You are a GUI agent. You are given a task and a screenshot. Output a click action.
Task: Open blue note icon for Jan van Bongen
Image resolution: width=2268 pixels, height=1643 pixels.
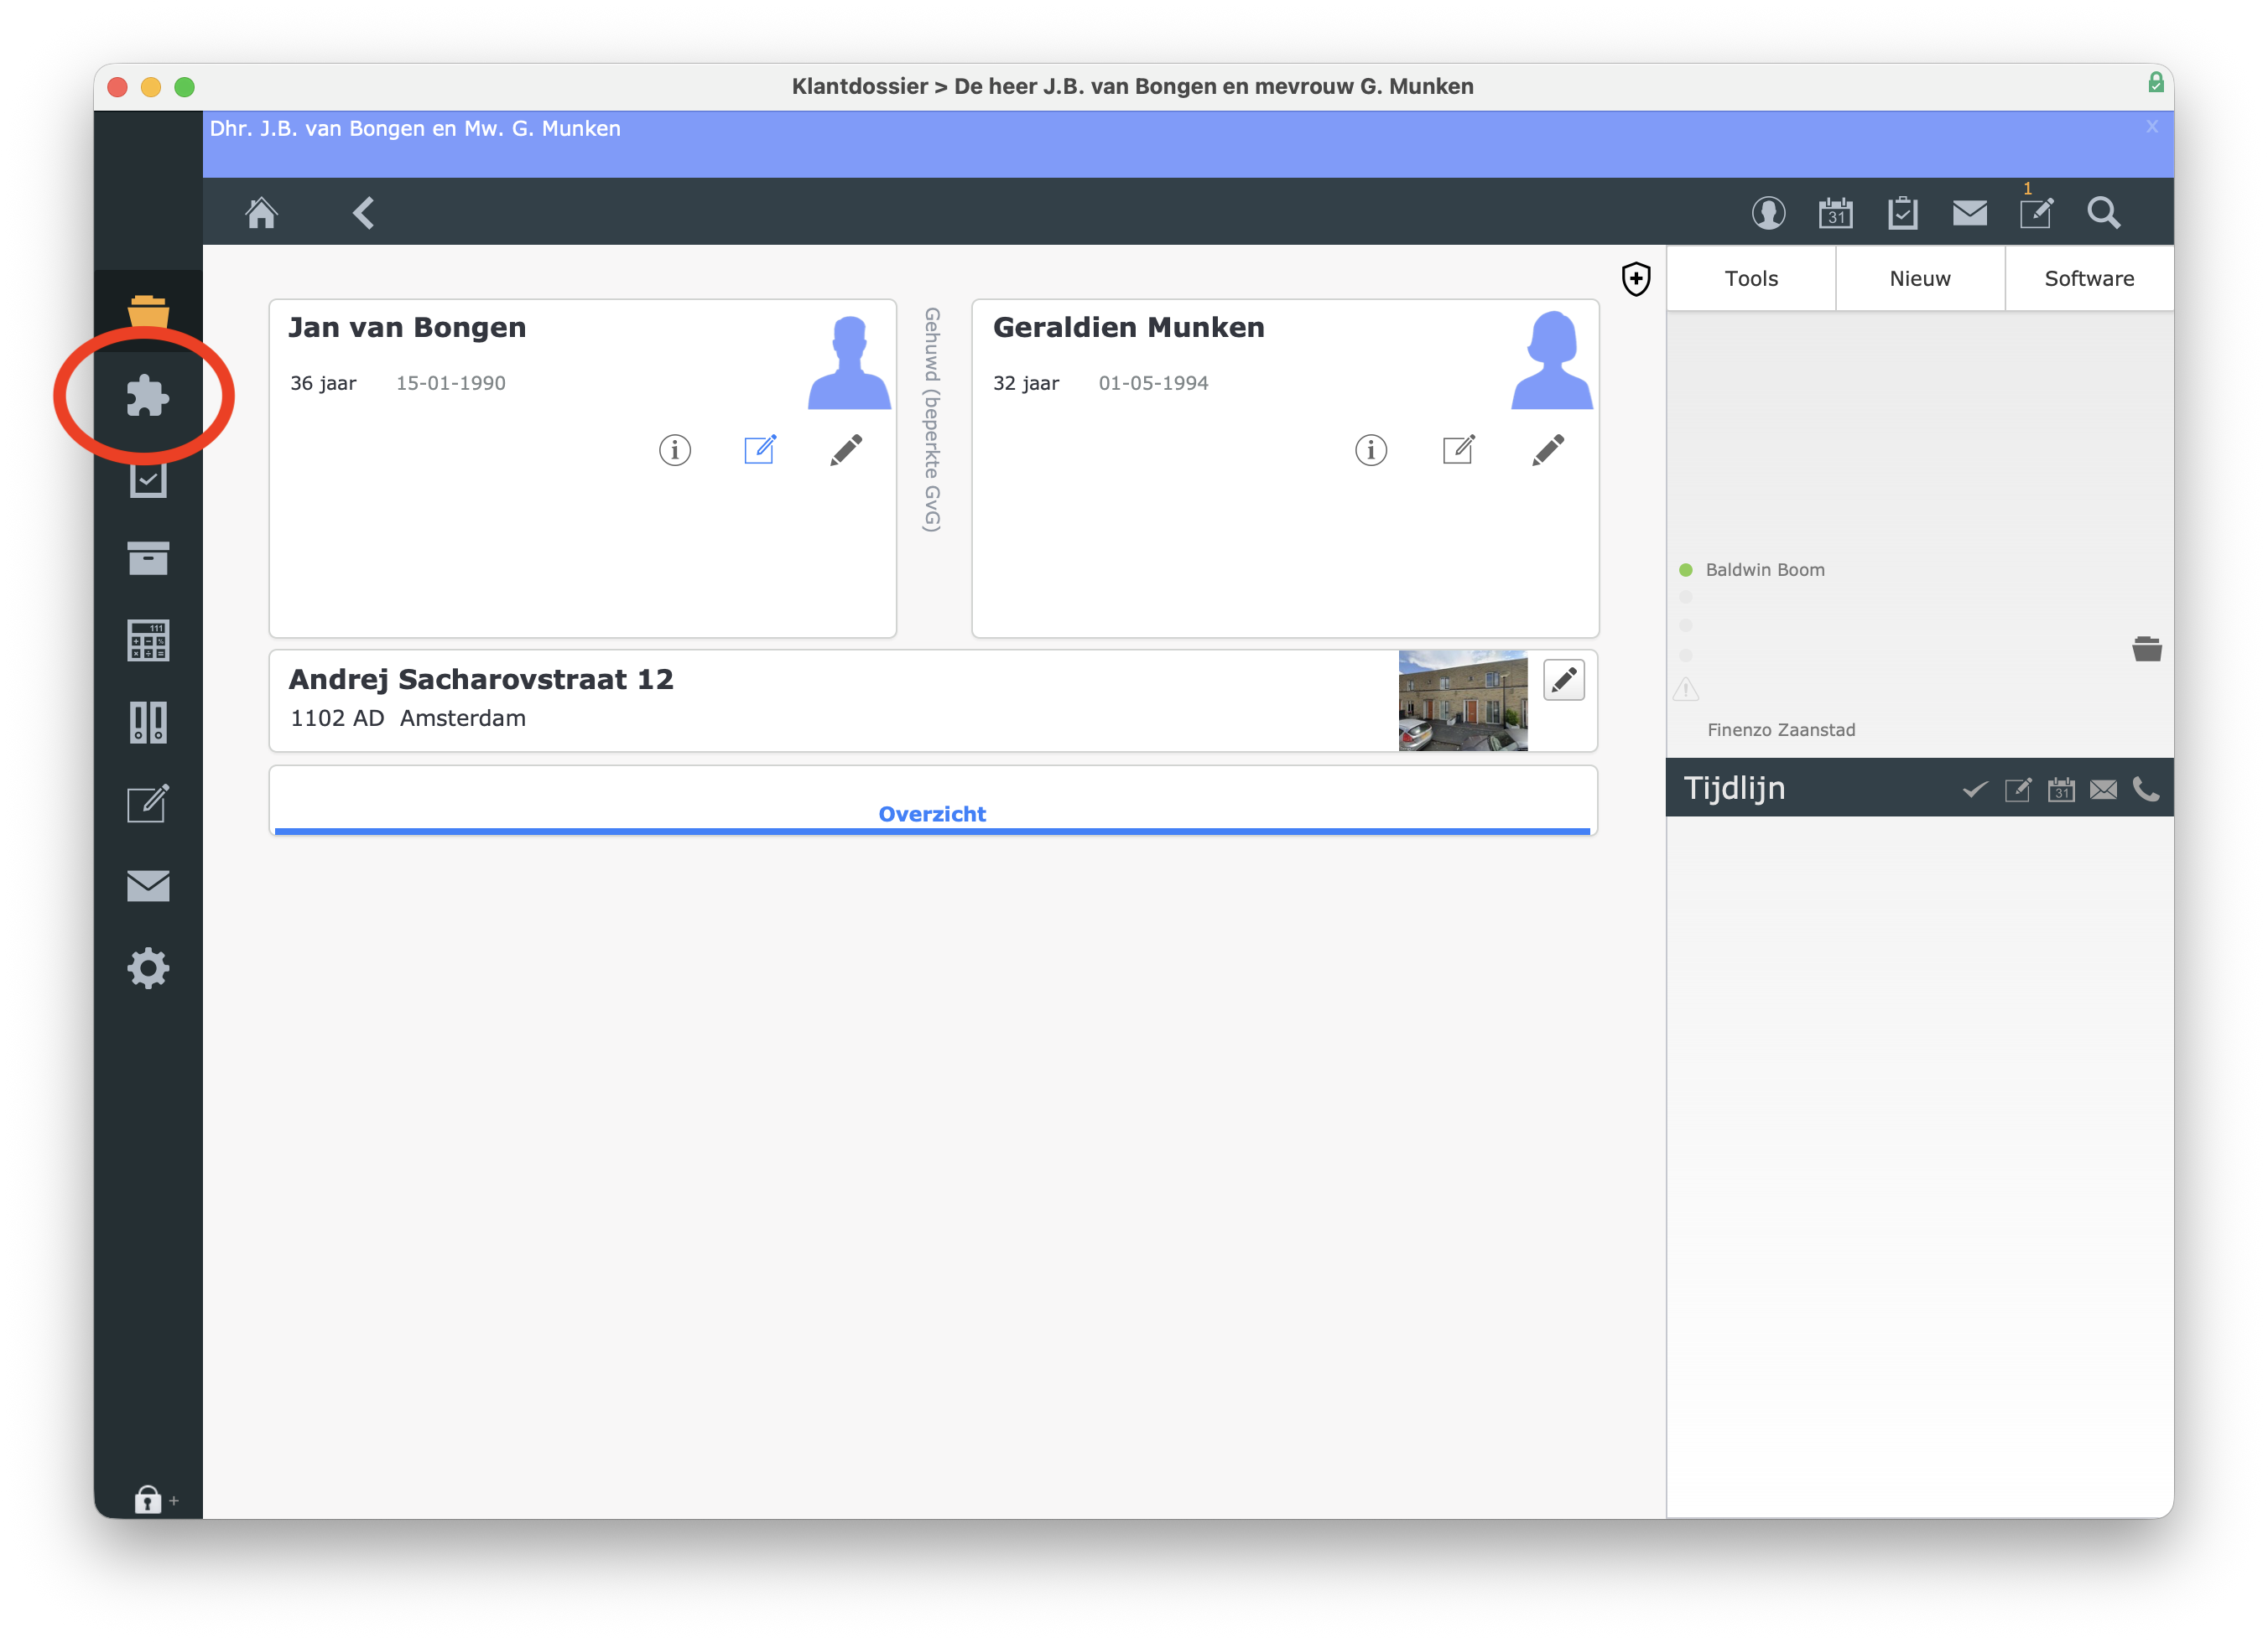click(760, 448)
